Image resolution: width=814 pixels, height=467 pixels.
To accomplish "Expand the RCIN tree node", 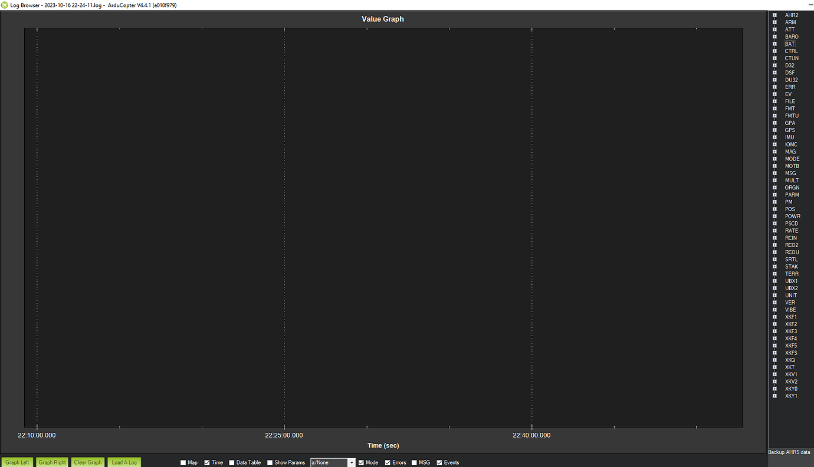I will [x=774, y=238].
